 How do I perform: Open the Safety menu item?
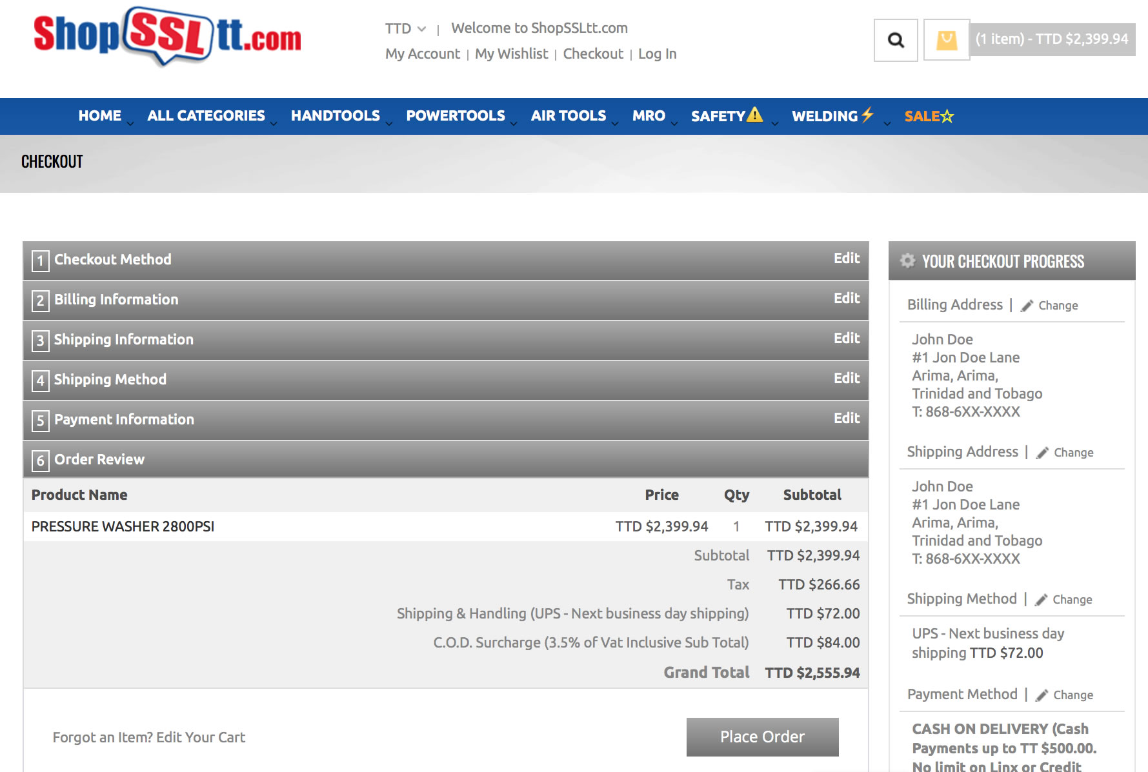tap(726, 116)
